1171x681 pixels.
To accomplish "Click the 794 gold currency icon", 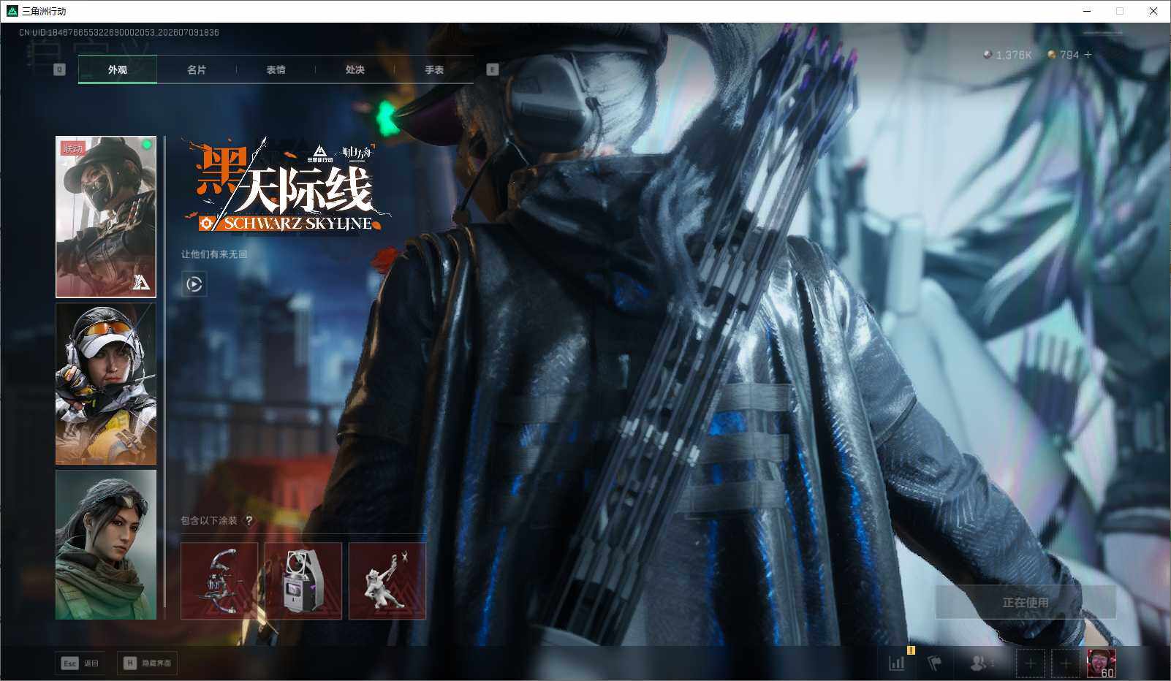I will click(x=1051, y=55).
